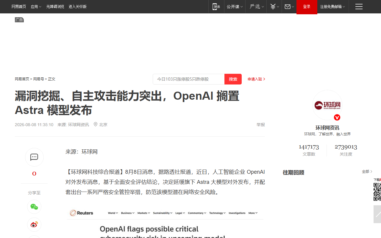Click Reuters 'World' menu in image

[113, 213]
